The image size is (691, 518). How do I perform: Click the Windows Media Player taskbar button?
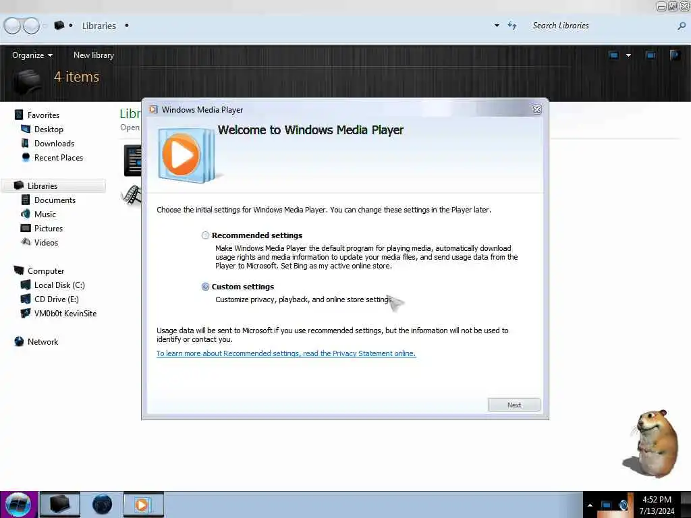click(143, 505)
